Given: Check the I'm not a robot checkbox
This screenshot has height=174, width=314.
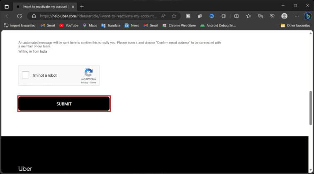Looking at the screenshot, I should [x=26, y=75].
